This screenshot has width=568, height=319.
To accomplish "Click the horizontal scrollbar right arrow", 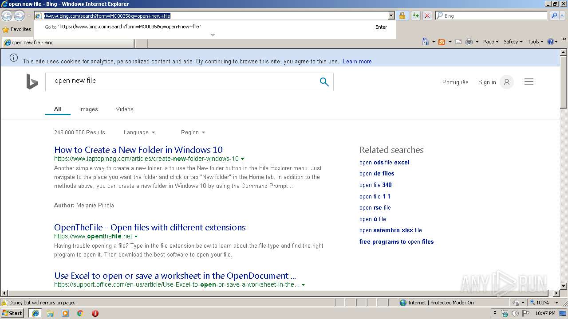I will point(556,293).
